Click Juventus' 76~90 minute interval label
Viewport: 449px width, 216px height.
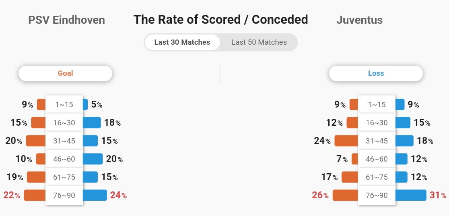click(x=377, y=195)
